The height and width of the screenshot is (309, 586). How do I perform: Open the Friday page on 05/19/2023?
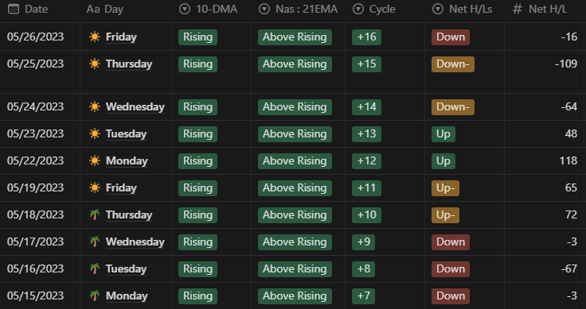[121, 187]
